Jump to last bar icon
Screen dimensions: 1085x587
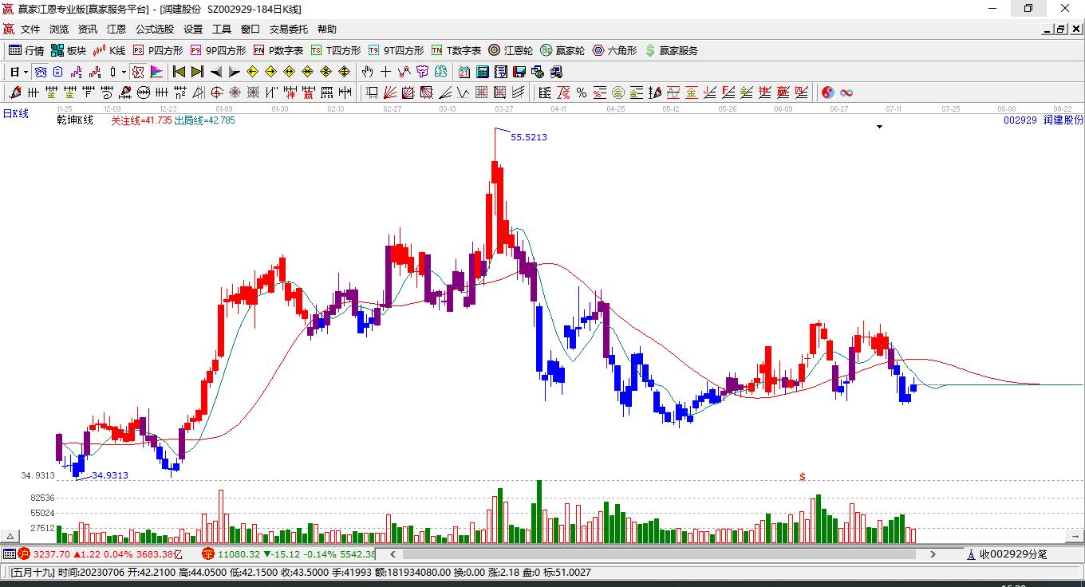click(197, 72)
